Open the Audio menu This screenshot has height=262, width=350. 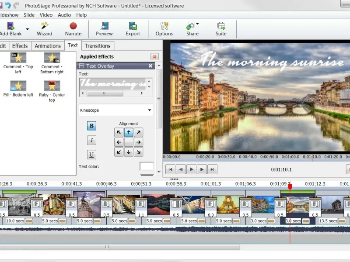[64, 15]
